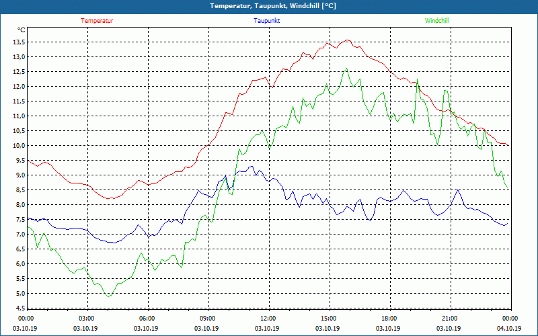Image resolution: width=538 pixels, height=336 pixels.
Task: Click the 7,5 y-axis value
Action: [20, 220]
